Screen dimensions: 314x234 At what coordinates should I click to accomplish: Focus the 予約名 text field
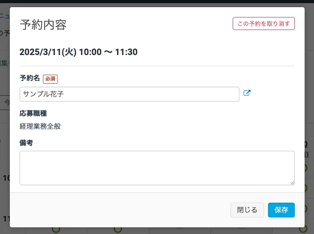(x=130, y=94)
